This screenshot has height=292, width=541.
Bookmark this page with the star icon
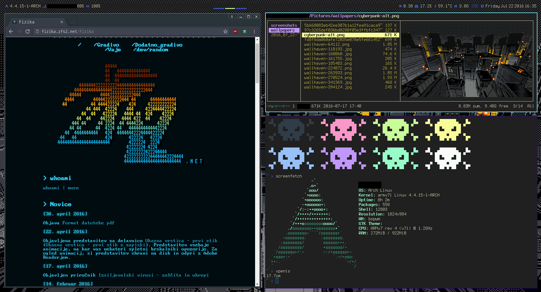tap(225, 31)
